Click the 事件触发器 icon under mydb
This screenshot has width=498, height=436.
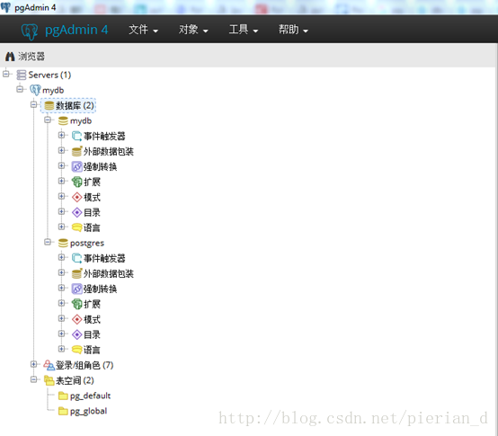tap(77, 136)
